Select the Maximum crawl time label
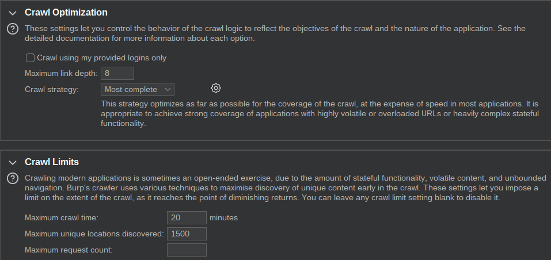This screenshot has height=260, width=551. (62, 217)
